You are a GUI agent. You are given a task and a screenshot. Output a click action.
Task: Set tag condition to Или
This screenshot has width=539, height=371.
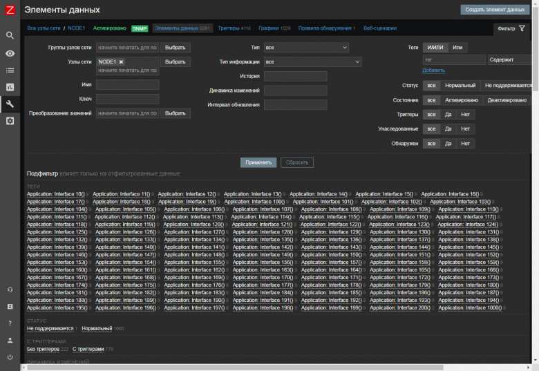click(x=457, y=47)
